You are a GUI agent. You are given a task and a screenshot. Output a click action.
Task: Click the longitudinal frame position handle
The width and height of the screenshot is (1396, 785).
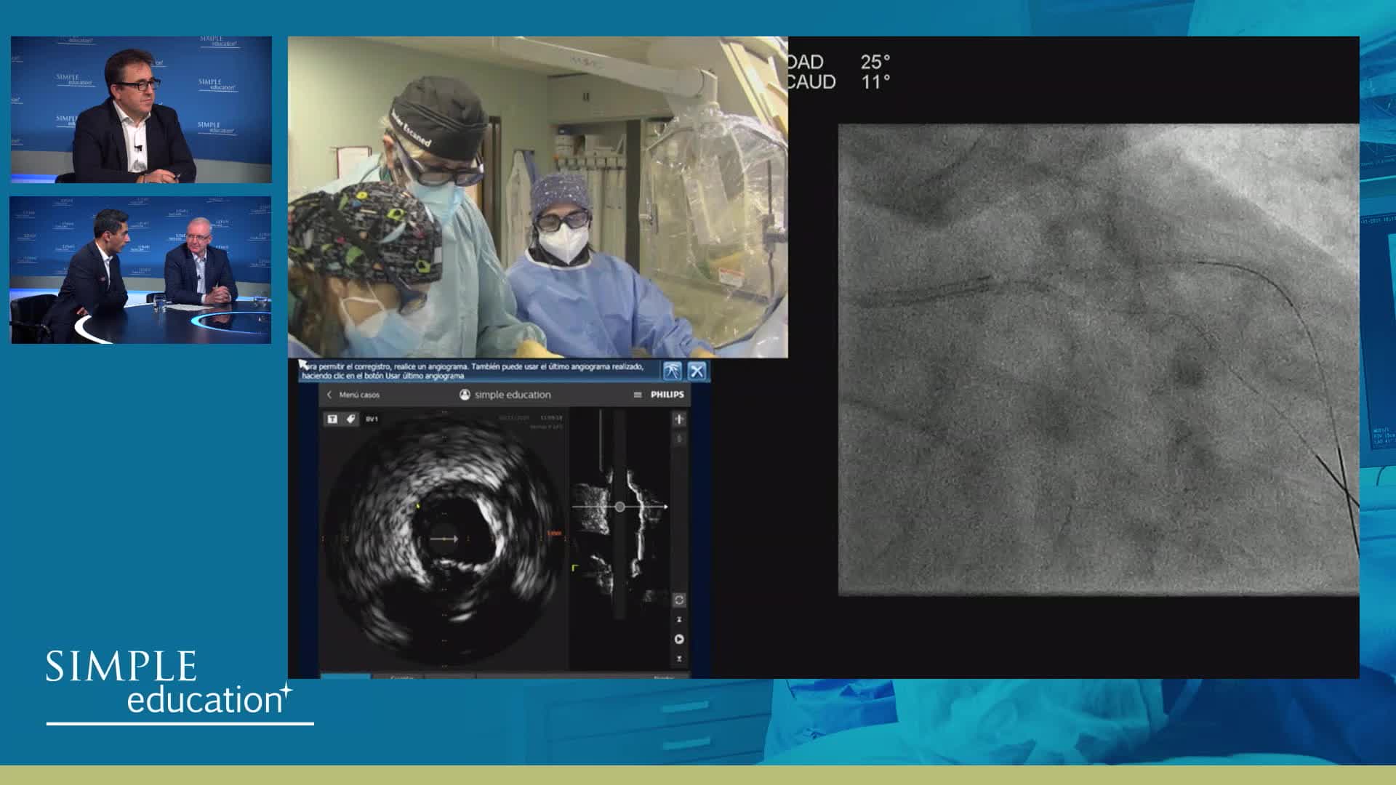619,507
